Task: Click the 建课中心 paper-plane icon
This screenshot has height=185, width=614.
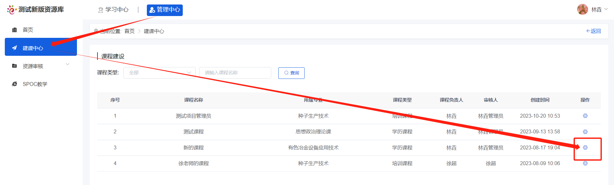Action: coord(14,48)
